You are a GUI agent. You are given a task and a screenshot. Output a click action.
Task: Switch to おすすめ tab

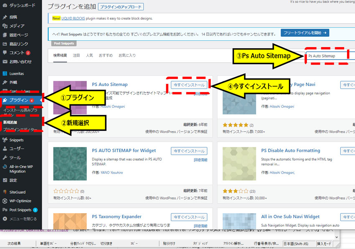(x=106, y=55)
